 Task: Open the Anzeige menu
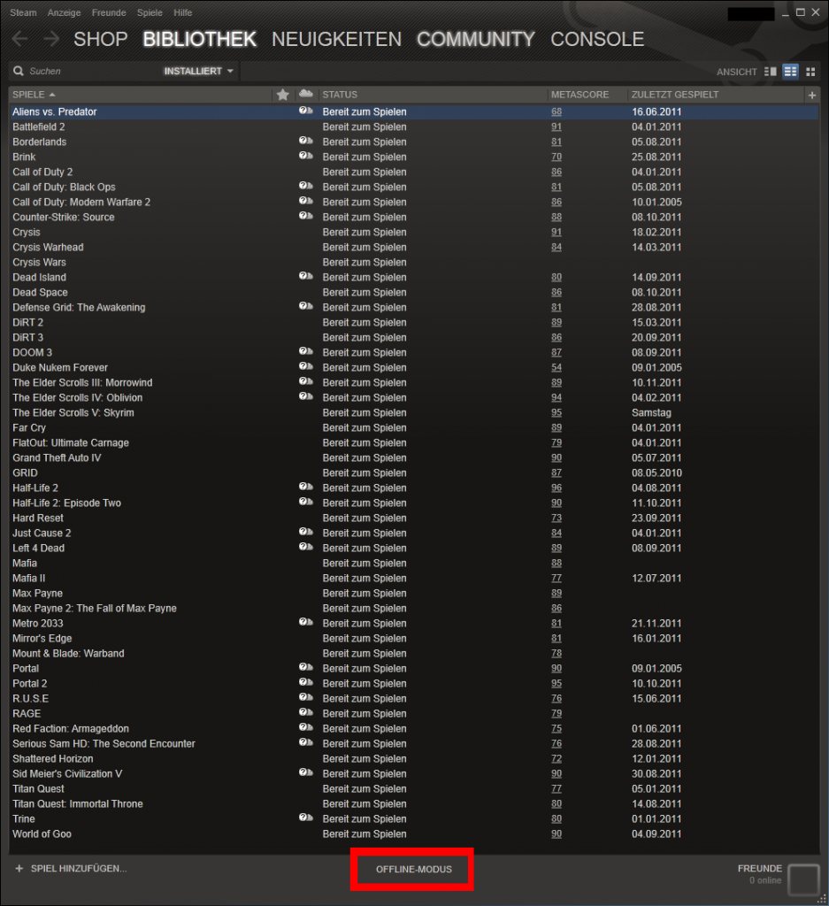64,12
